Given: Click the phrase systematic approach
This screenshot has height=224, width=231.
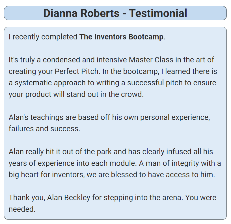Looking at the screenshot, I should tap(50, 83).
